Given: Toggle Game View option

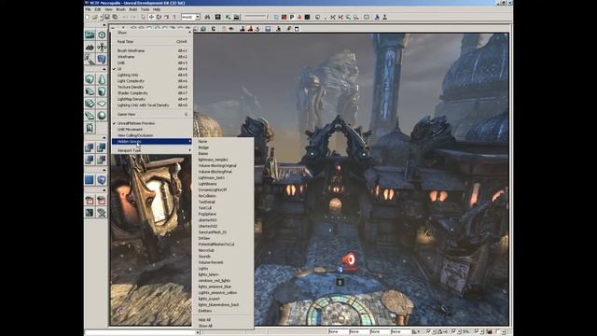Looking at the screenshot, I should point(152,114).
